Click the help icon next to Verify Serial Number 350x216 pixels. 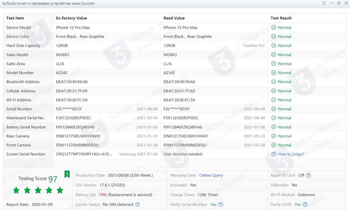[221, 204]
